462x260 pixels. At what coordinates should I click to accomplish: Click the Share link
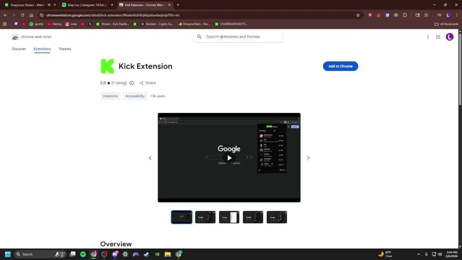click(x=148, y=83)
